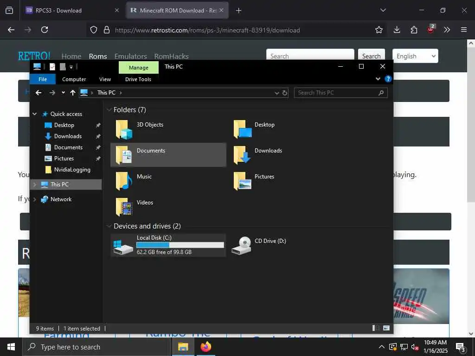Switch to Details view icon in status bar
The image size is (475, 356).
[x=376, y=328]
